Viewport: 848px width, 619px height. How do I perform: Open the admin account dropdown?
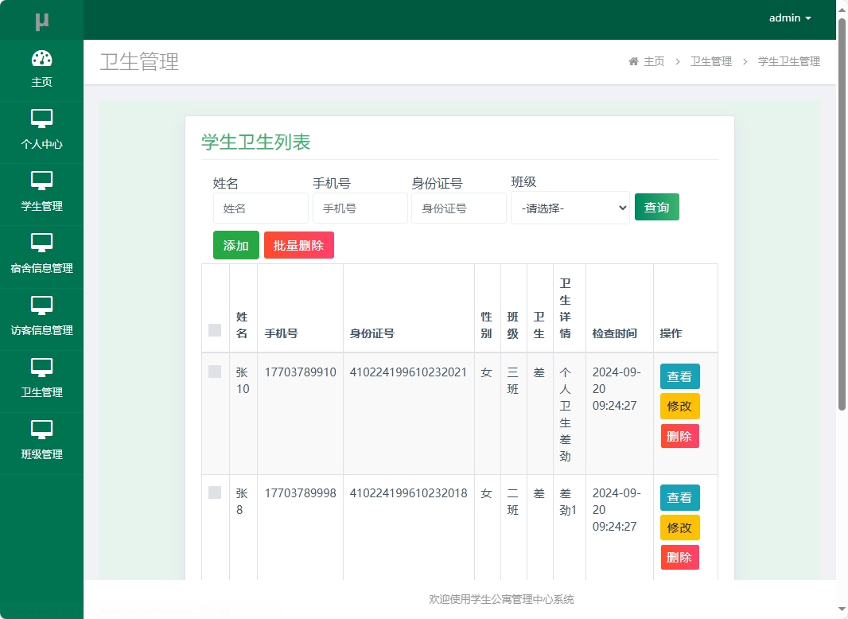(790, 18)
